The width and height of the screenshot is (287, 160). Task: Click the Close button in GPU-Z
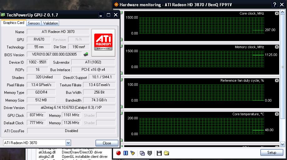point(107,143)
